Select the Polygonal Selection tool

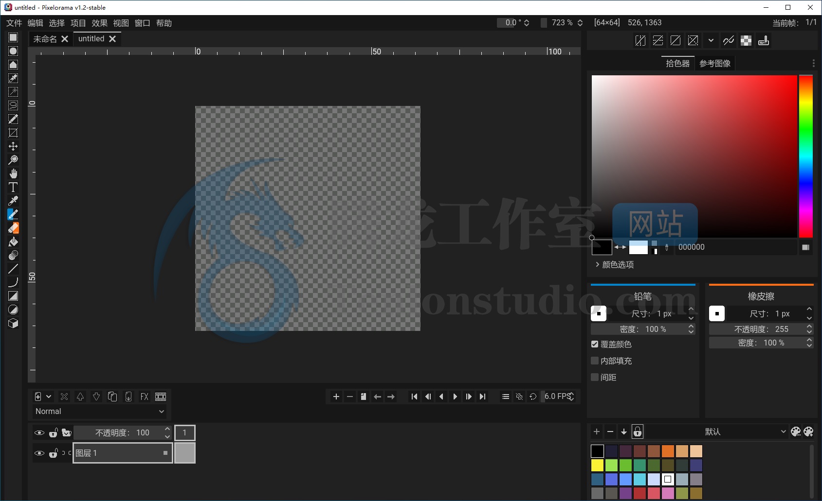(13, 65)
